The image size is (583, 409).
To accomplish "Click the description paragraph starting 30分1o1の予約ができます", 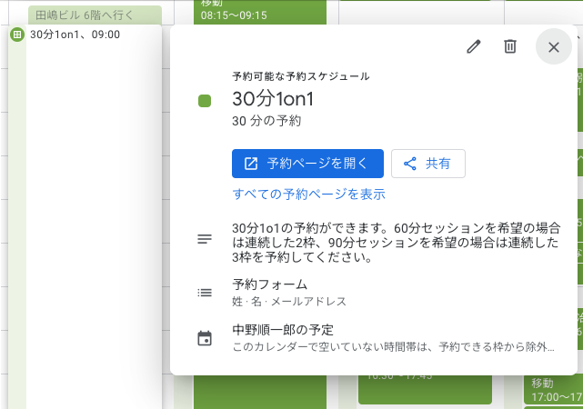I will coord(396,242).
